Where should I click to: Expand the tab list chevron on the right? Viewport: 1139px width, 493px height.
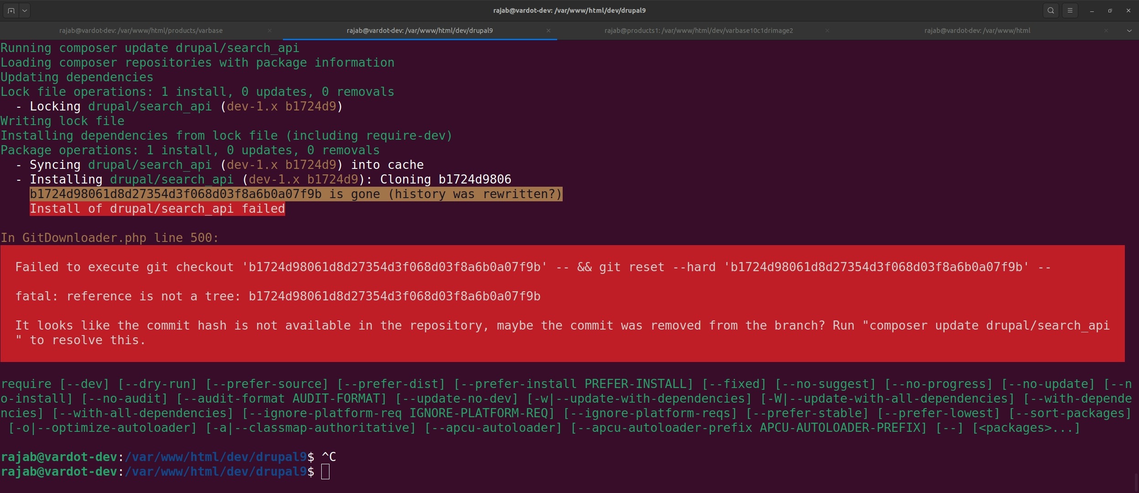[1129, 31]
